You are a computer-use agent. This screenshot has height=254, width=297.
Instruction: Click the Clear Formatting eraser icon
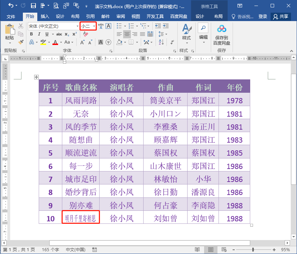point(86,34)
